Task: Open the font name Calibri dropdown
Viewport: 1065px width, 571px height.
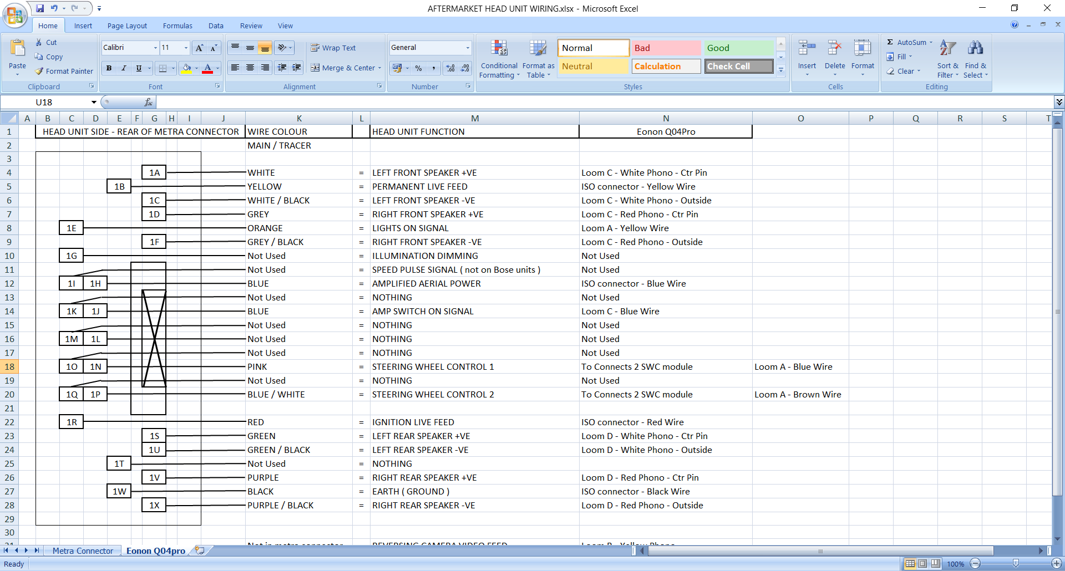Action: (x=155, y=48)
